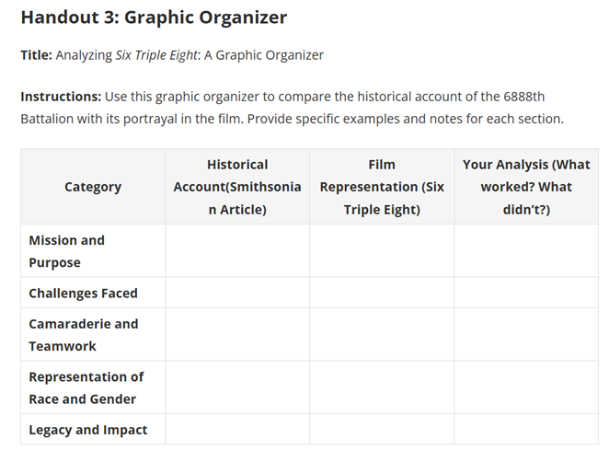Select the 'Category' header cell
The height and width of the screenshot is (450, 609).
coord(93,187)
